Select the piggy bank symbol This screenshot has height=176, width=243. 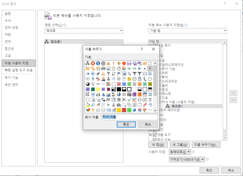tap(150, 79)
